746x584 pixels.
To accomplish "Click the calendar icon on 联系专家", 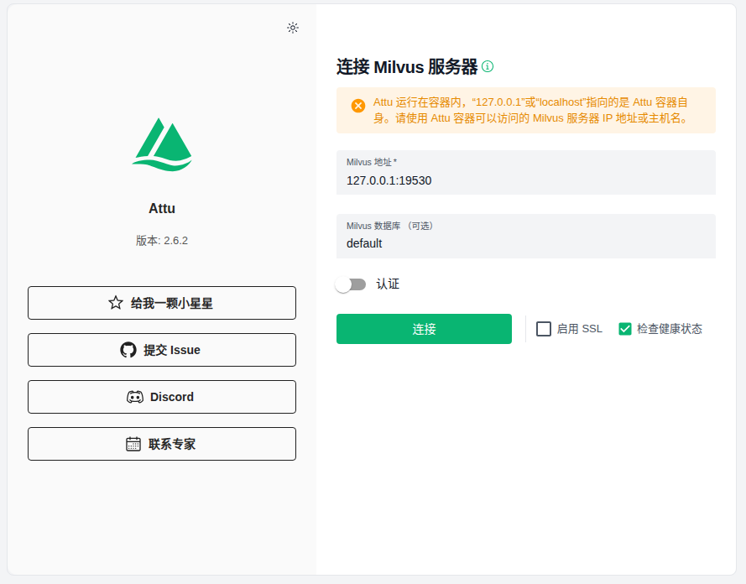I will tap(133, 444).
